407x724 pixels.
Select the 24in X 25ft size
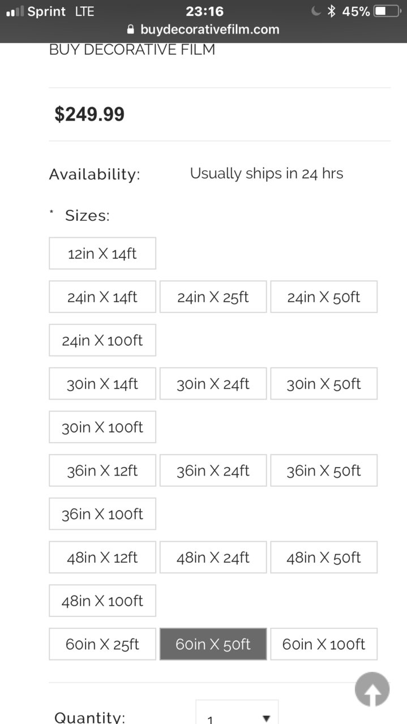tap(213, 297)
